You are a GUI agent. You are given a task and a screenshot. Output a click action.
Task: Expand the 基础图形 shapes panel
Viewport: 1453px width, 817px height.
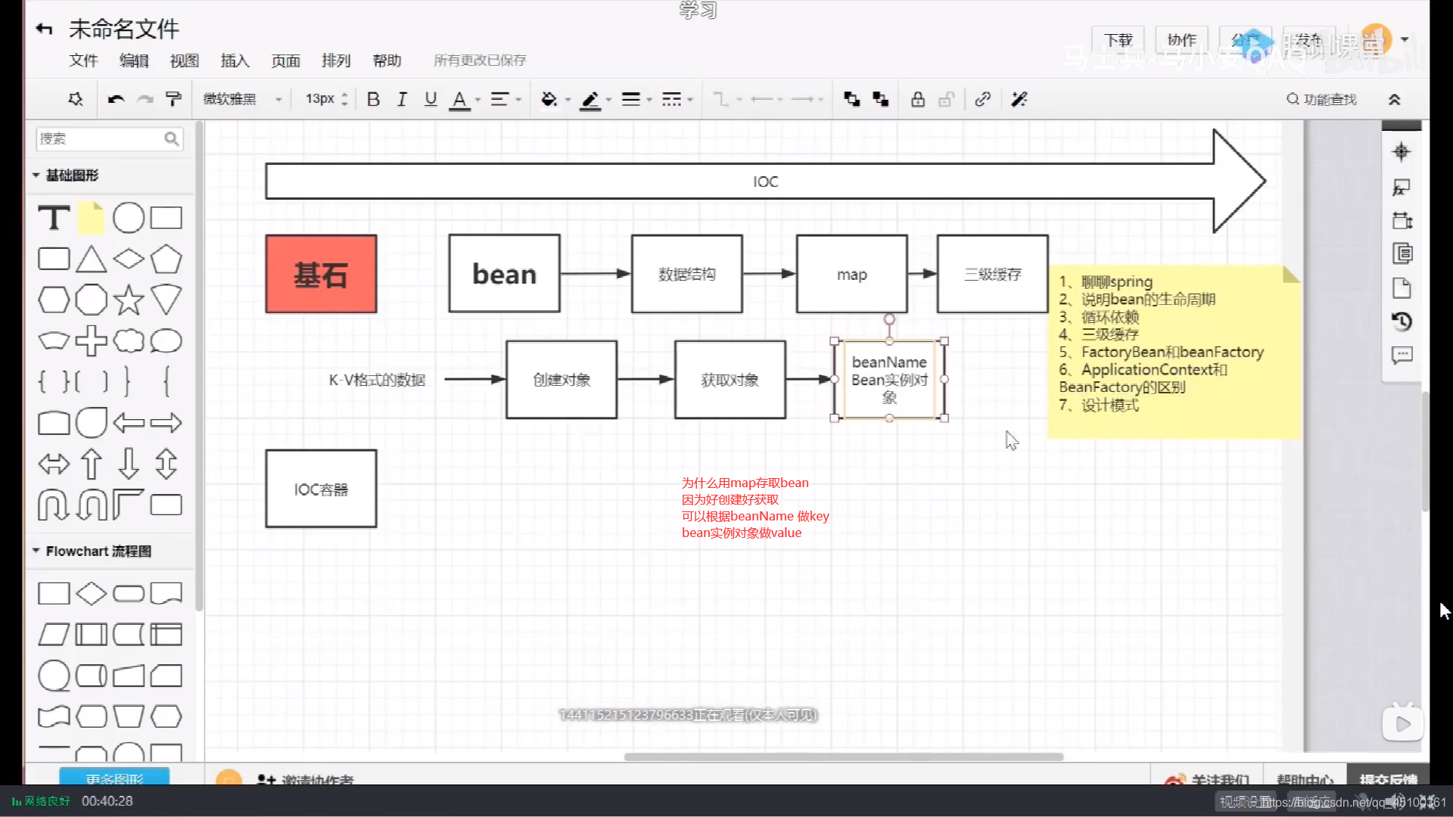35,175
